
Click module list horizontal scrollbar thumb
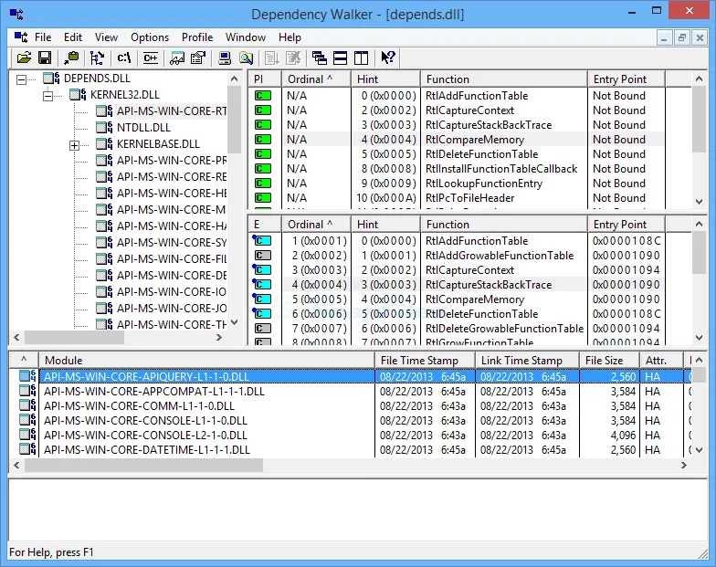click(x=144, y=466)
